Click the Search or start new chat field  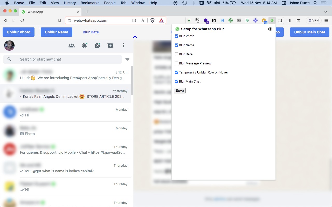pyautogui.click(x=63, y=59)
